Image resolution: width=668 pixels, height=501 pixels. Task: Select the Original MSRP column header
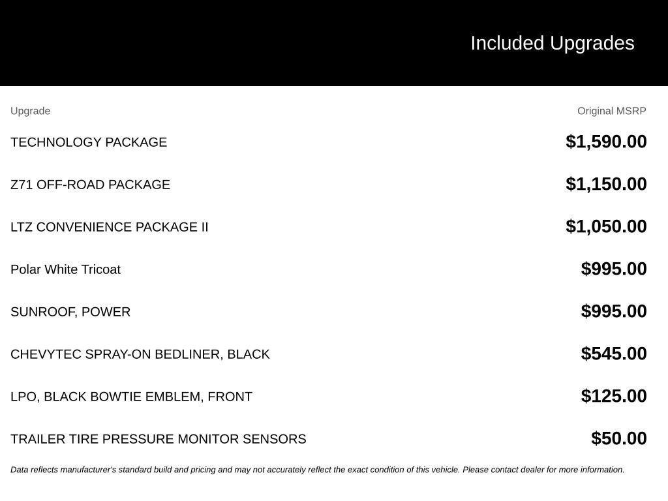pyautogui.click(x=612, y=111)
